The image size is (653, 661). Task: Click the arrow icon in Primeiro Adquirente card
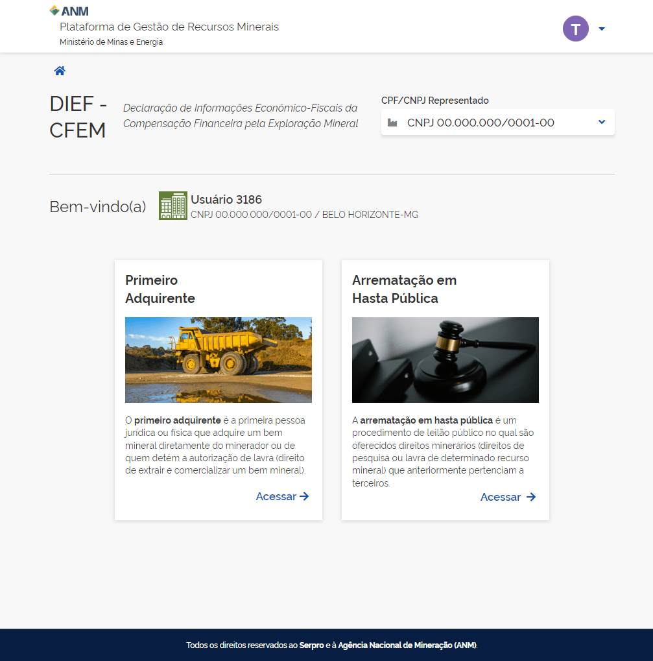[304, 496]
